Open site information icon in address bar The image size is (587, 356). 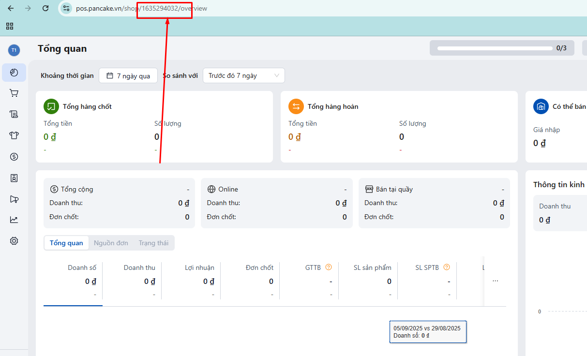point(67,8)
